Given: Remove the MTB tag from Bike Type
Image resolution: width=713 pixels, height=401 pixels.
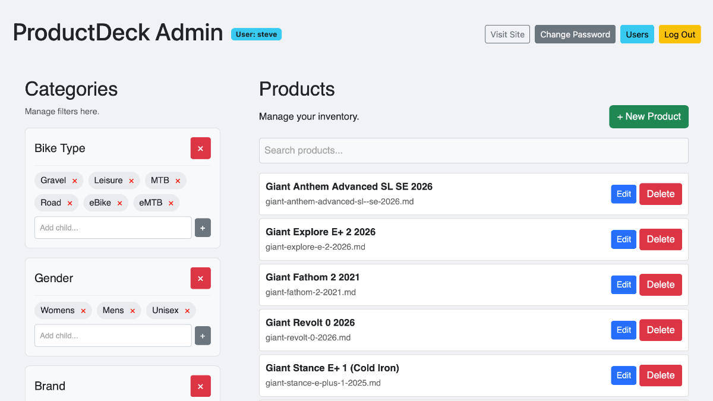Looking at the screenshot, I should 178,180.
